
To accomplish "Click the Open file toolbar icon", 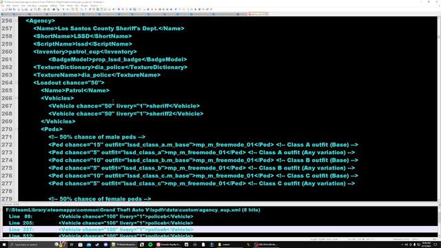I will (x=6, y=9).
